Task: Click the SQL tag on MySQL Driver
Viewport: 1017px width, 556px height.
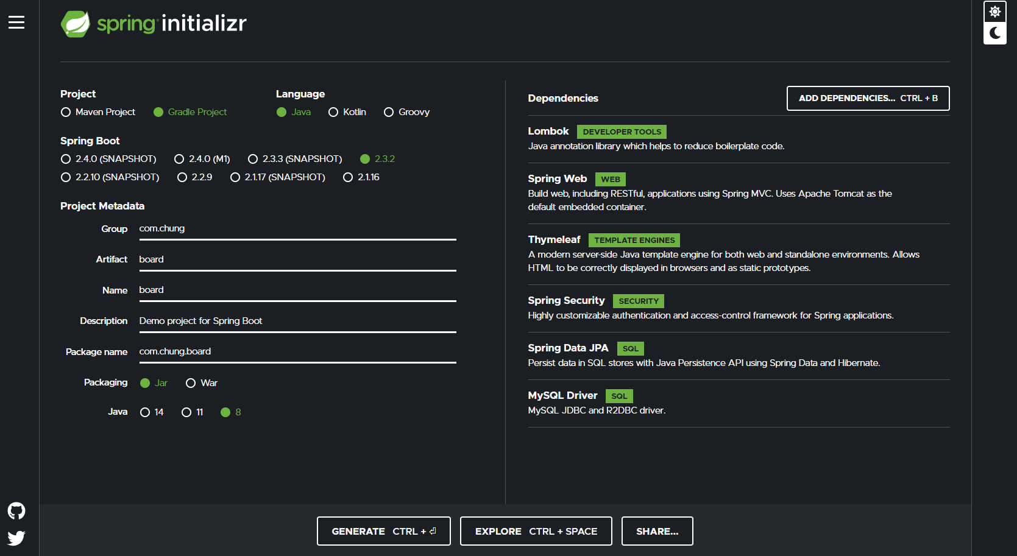Action: pos(619,396)
